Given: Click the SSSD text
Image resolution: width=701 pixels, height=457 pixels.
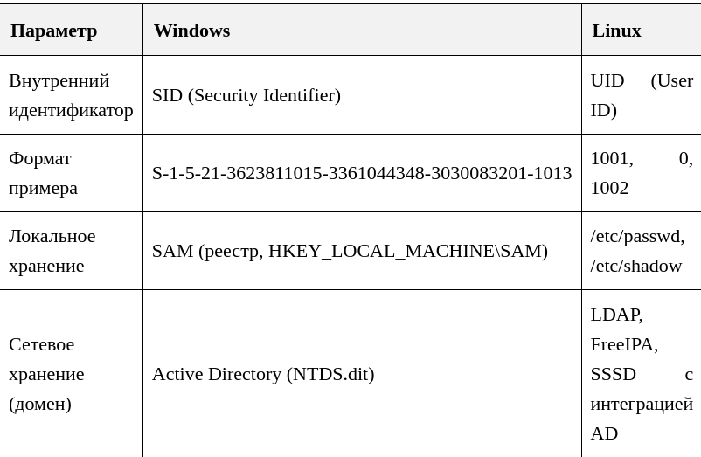Looking at the screenshot, I should tap(613, 374).
